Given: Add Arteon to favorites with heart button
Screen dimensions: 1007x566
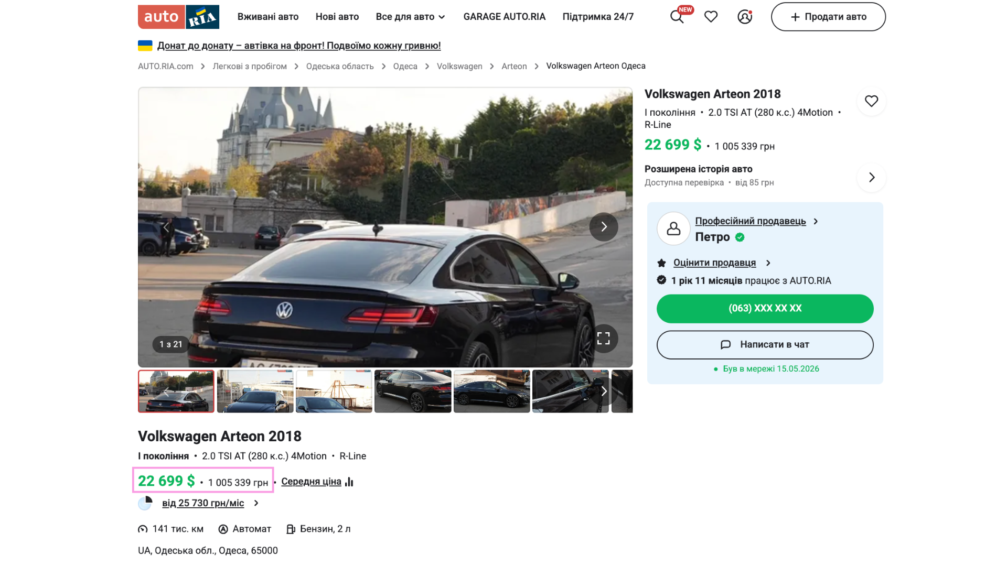Looking at the screenshot, I should [871, 101].
